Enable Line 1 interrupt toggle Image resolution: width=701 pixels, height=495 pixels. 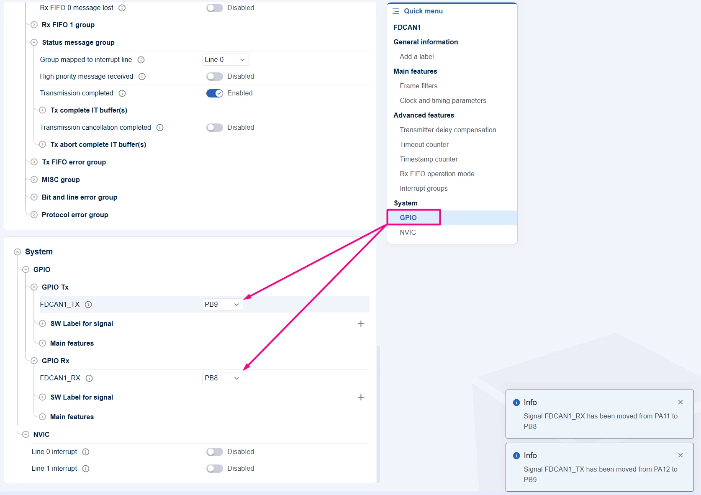point(215,469)
